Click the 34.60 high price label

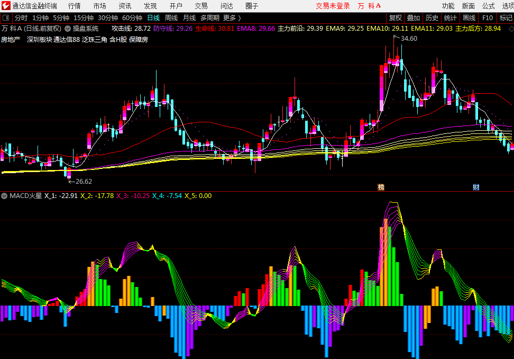coord(409,39)
